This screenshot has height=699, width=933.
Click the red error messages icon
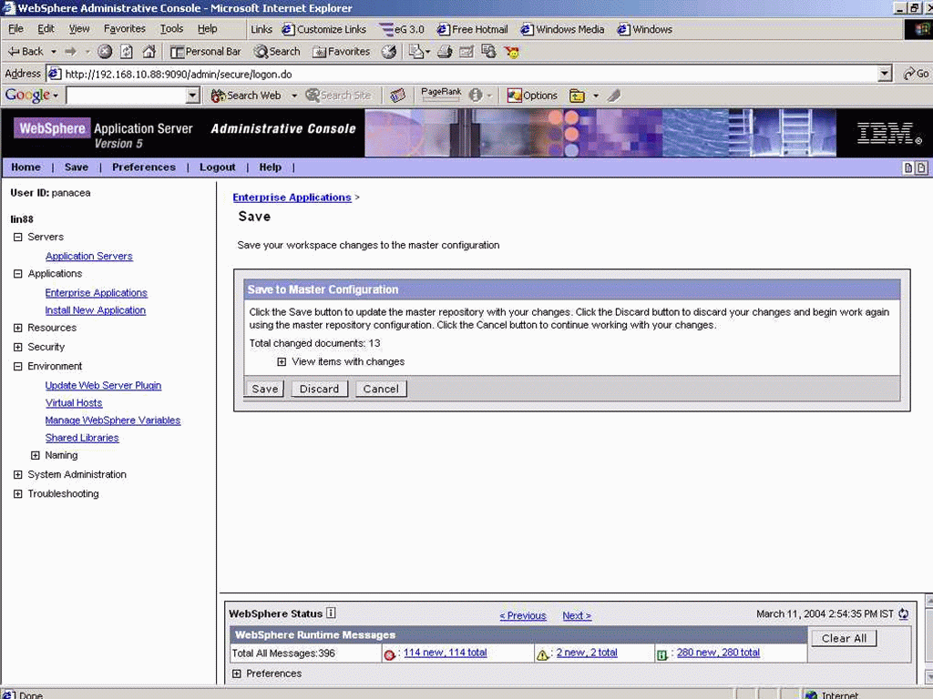click(x=390, y=655)
